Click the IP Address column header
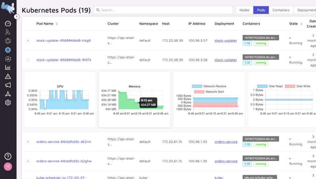Screen dimensions: 316x179 [x=197, y=24]
